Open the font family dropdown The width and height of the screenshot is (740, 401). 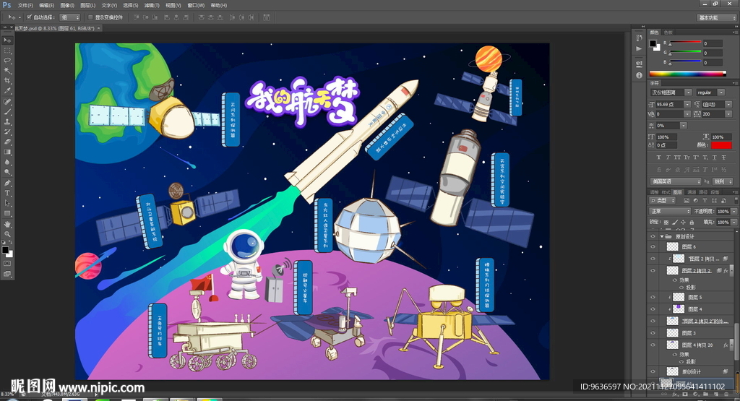pos(688,92)
